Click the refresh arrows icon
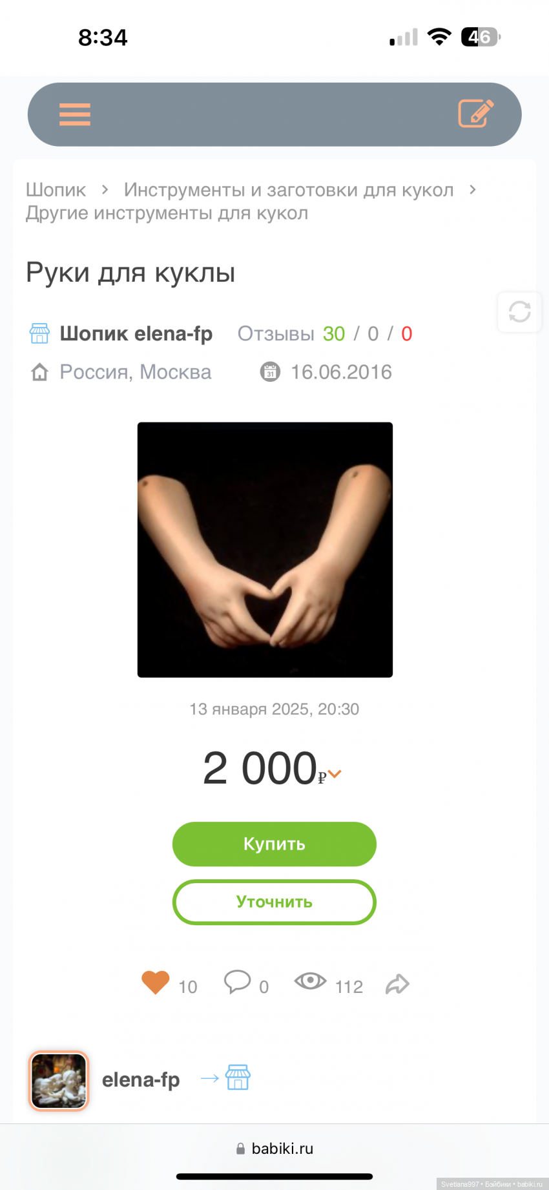The image size is (549, 1190). click(519, 312)
